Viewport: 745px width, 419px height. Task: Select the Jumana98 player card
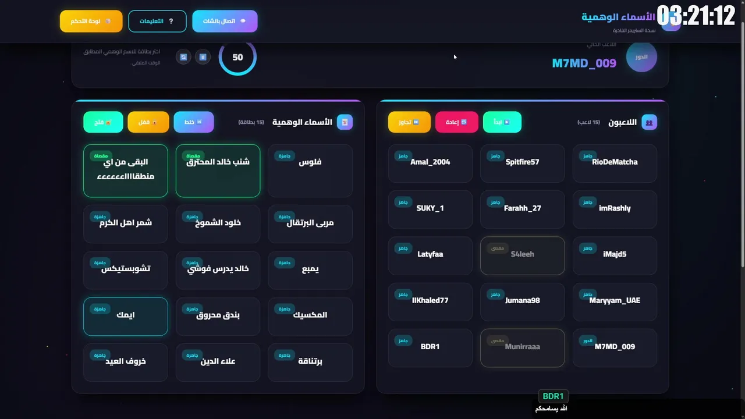(x=523, y=302)
